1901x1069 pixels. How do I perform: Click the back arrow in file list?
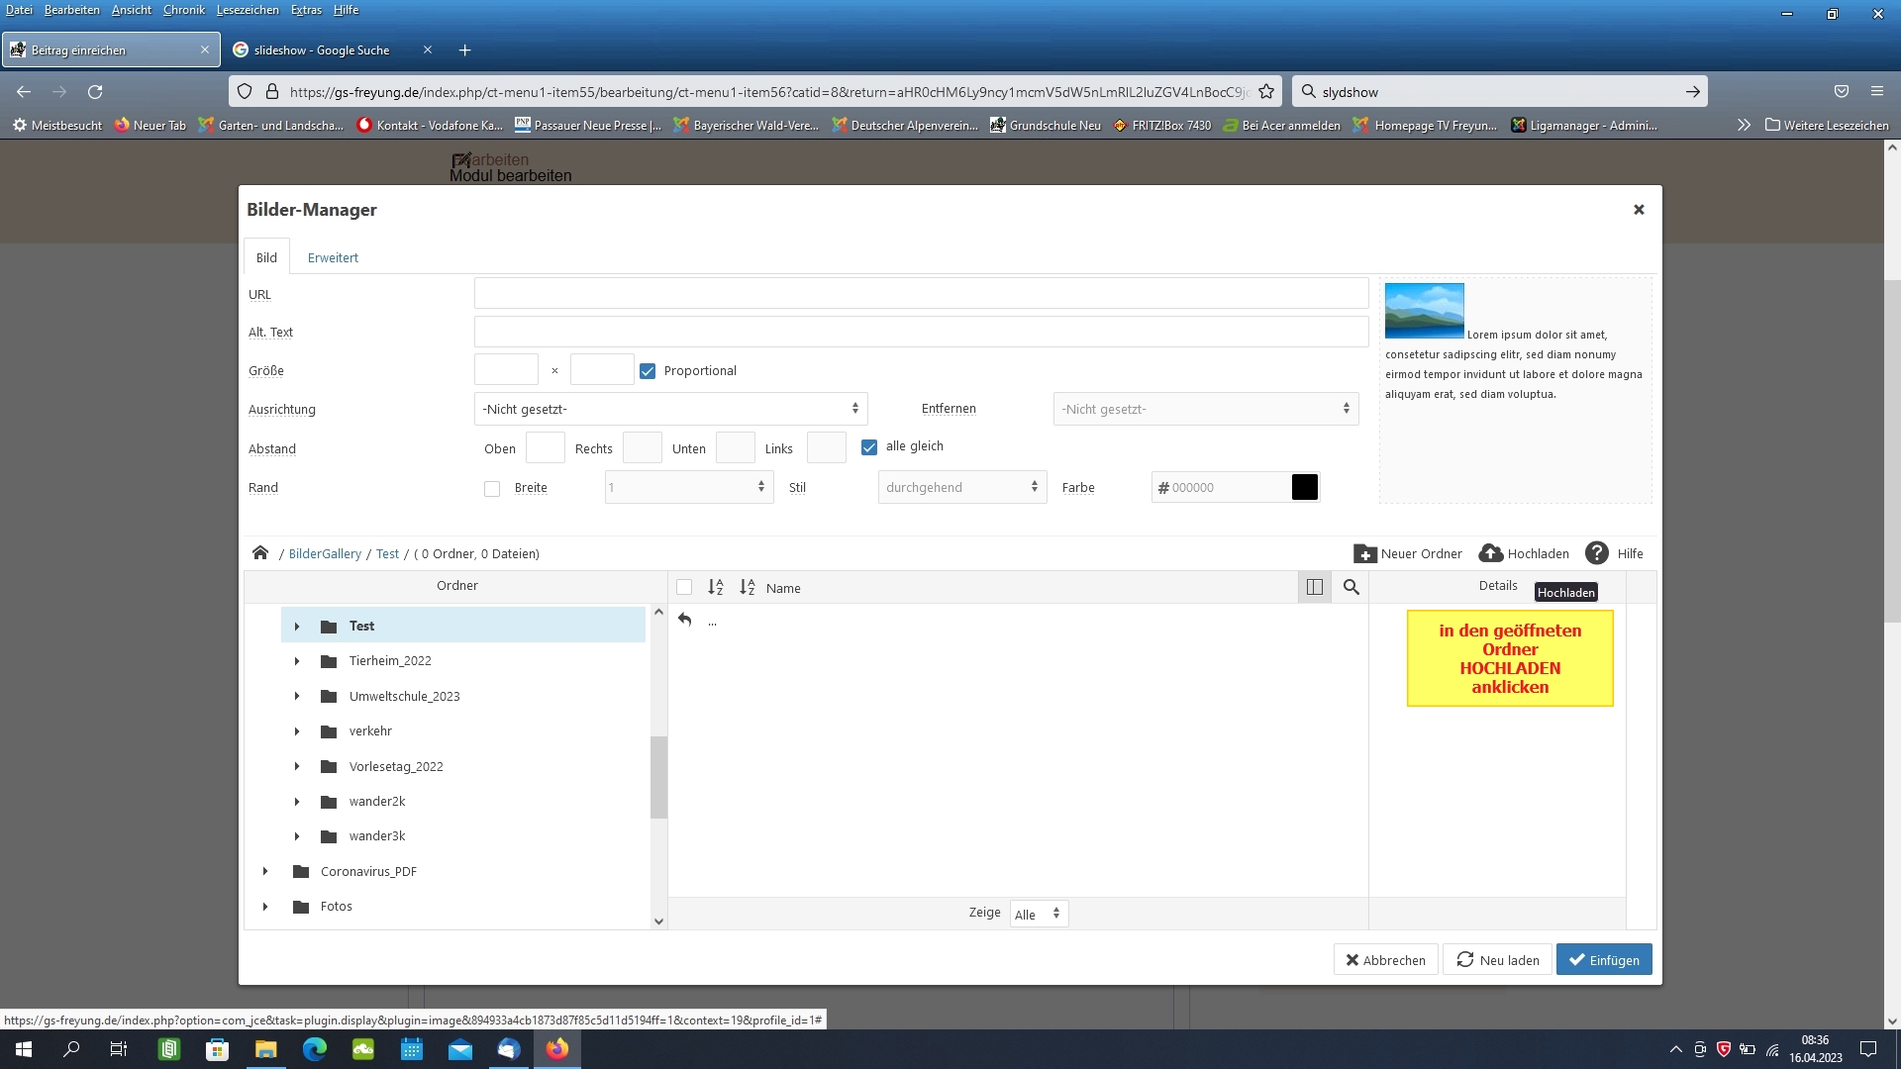684,620
